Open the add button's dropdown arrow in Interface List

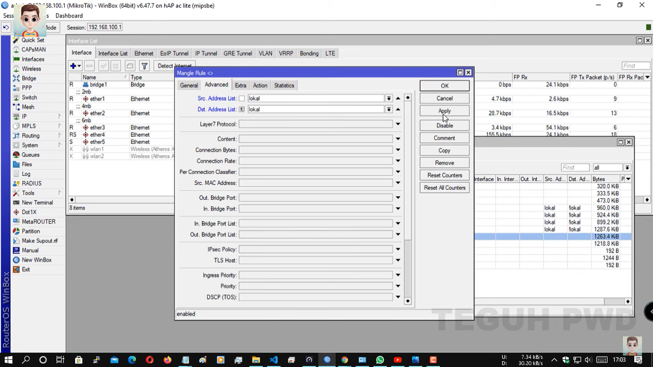[x=79, y=66]
